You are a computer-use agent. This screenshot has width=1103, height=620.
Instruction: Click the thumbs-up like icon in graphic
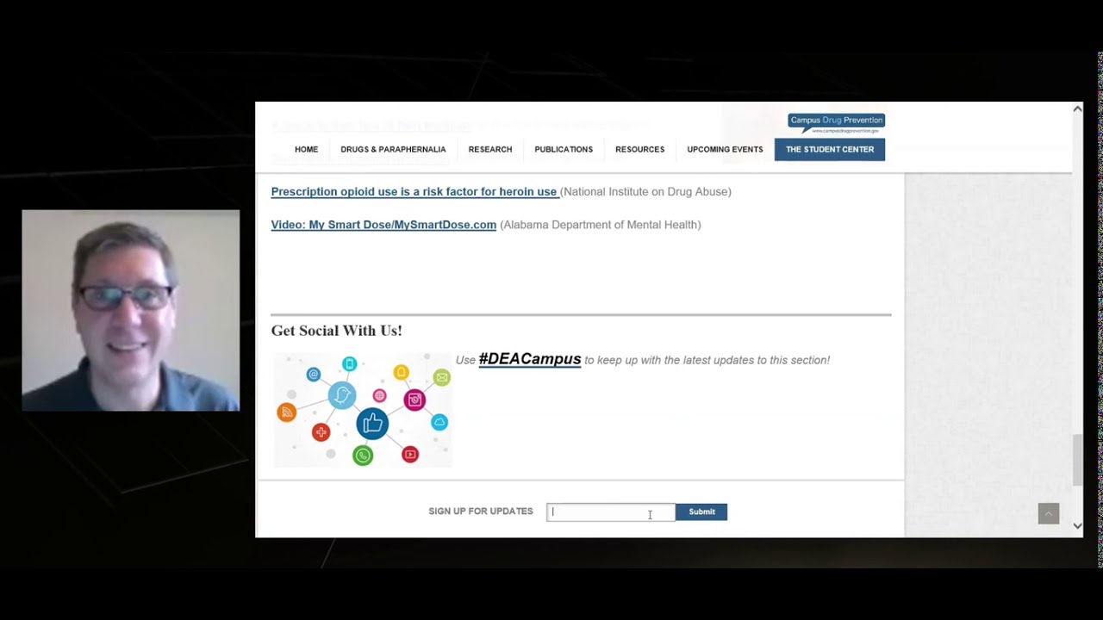[x=372, y=424]
